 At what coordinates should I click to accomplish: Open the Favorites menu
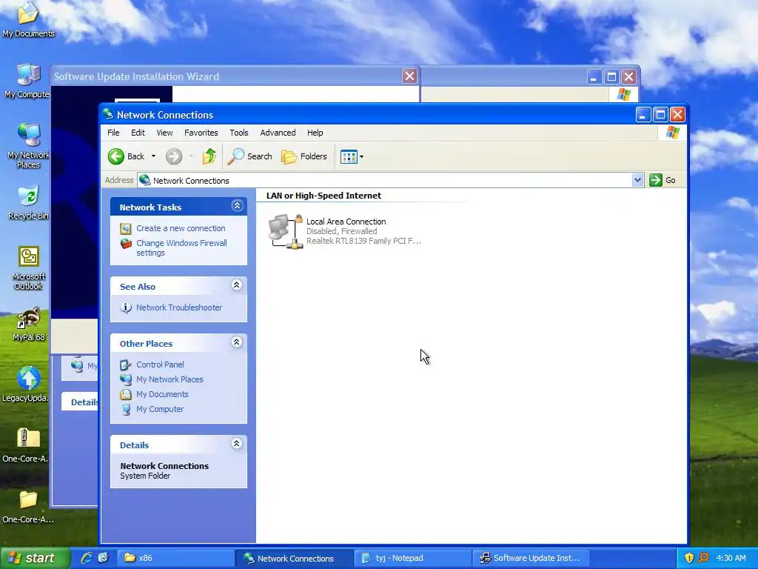tap(201, 133)
